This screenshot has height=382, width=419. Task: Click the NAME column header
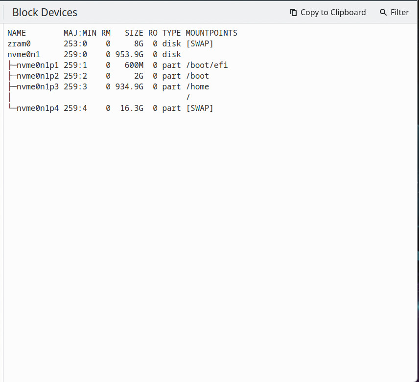point(17,33)
